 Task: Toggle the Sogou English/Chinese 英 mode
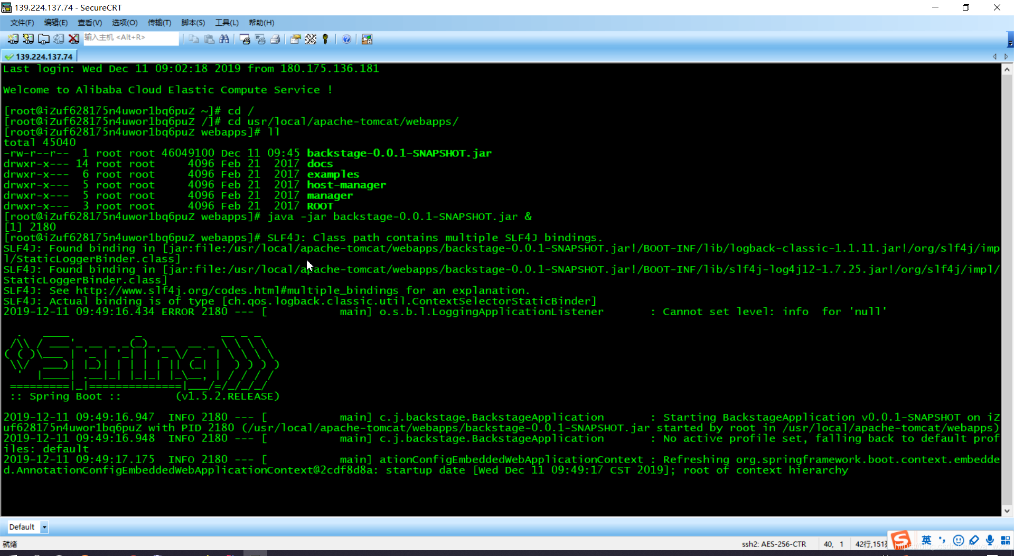coord(926,540)
